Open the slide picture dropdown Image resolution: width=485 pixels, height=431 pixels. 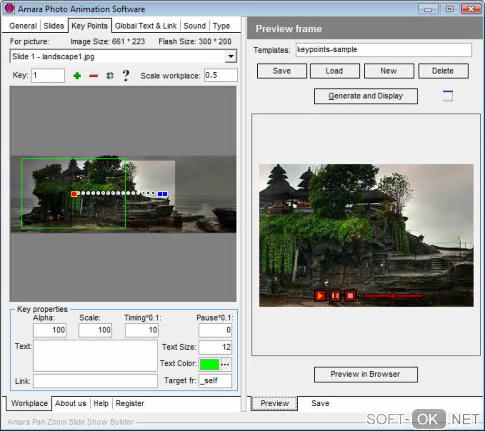tap(231, 57)
